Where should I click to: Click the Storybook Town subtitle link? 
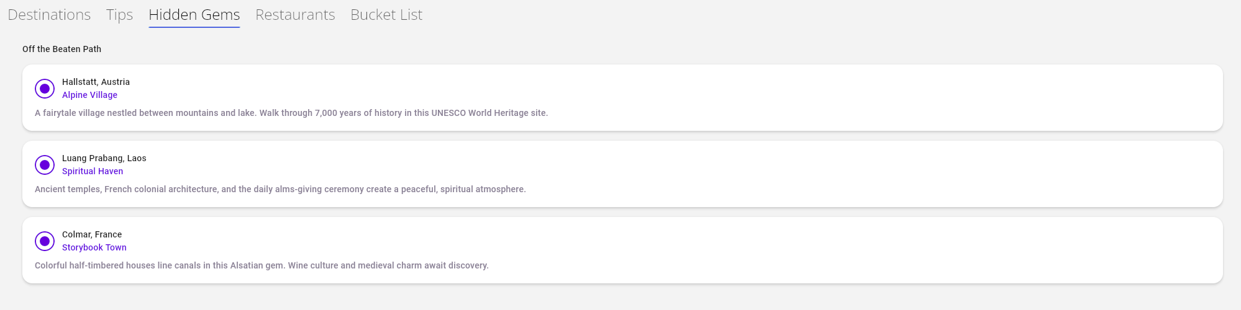click(x=94, y=247)
